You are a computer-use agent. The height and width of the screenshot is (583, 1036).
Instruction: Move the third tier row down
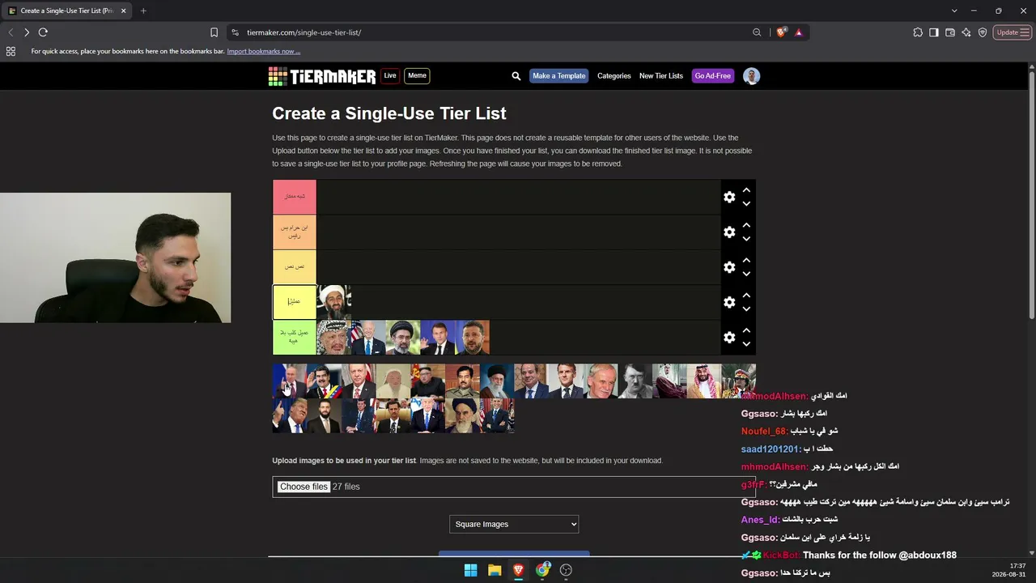[746, 274]
